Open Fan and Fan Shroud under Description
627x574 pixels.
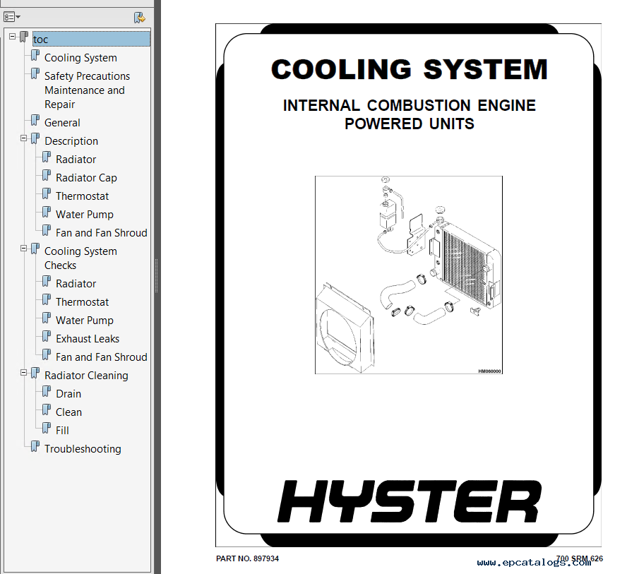pos(102,233)
